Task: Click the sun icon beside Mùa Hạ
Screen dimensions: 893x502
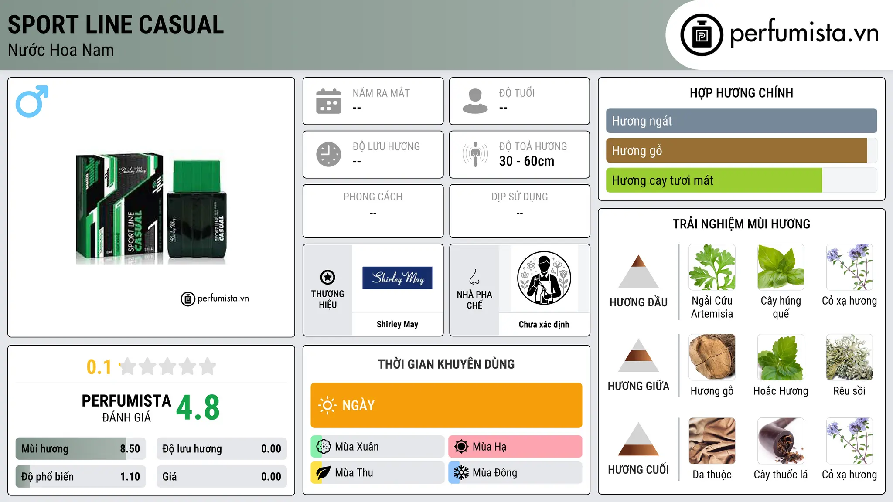Action: [x=461, y=447]
